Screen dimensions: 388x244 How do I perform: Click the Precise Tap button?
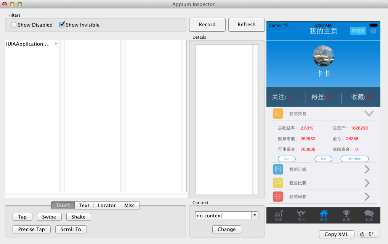pyautogui.click(x=31, y=229)
